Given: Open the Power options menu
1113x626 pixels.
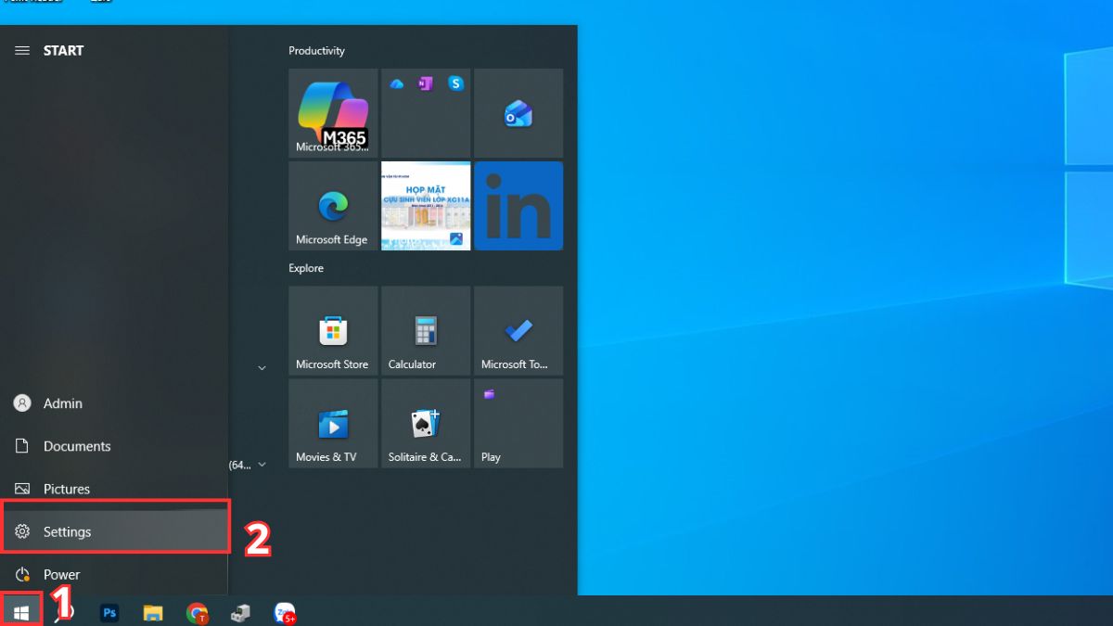Looking at the screenshot, I should coord(114,574).
